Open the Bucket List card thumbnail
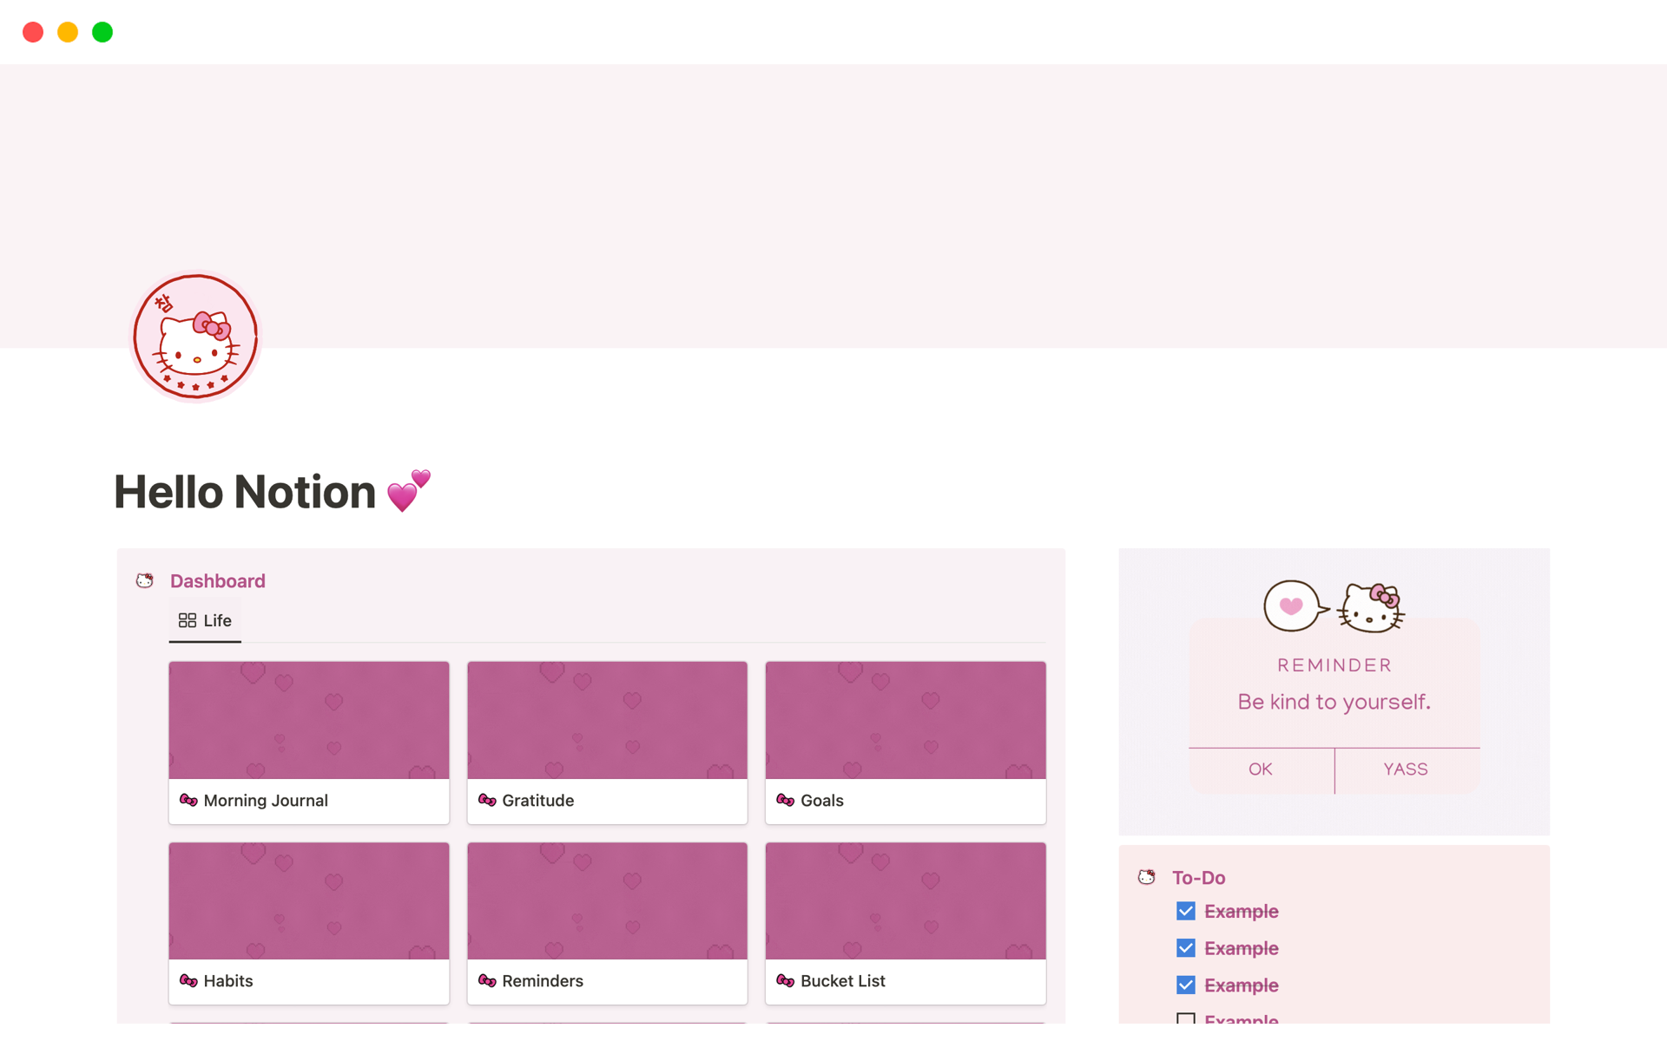The image size is (1667, 1041). (904, 900)
